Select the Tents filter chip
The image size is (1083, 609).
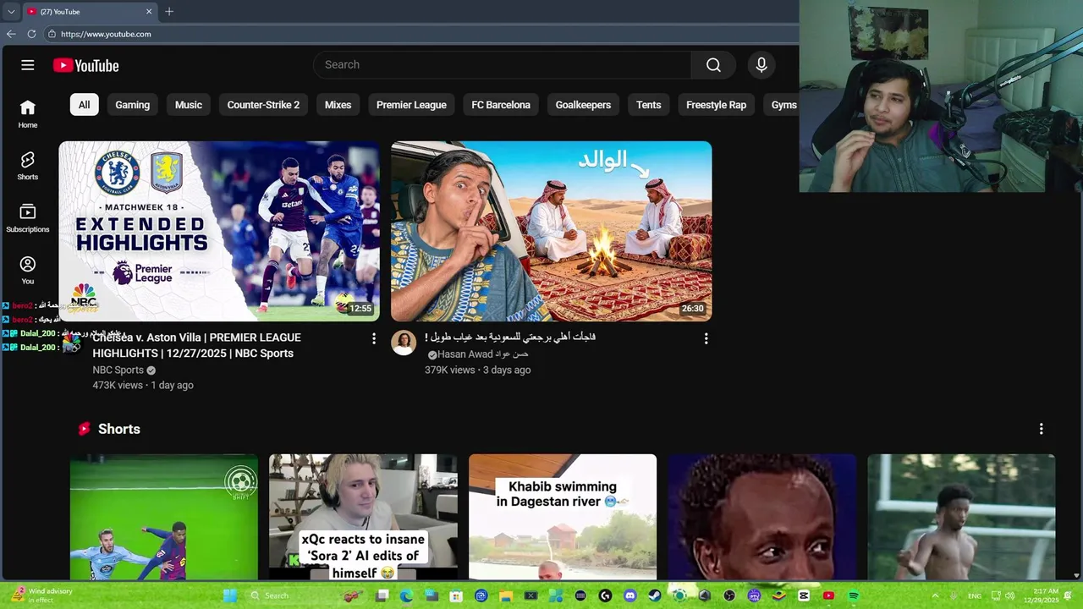(x=649, y=105)
